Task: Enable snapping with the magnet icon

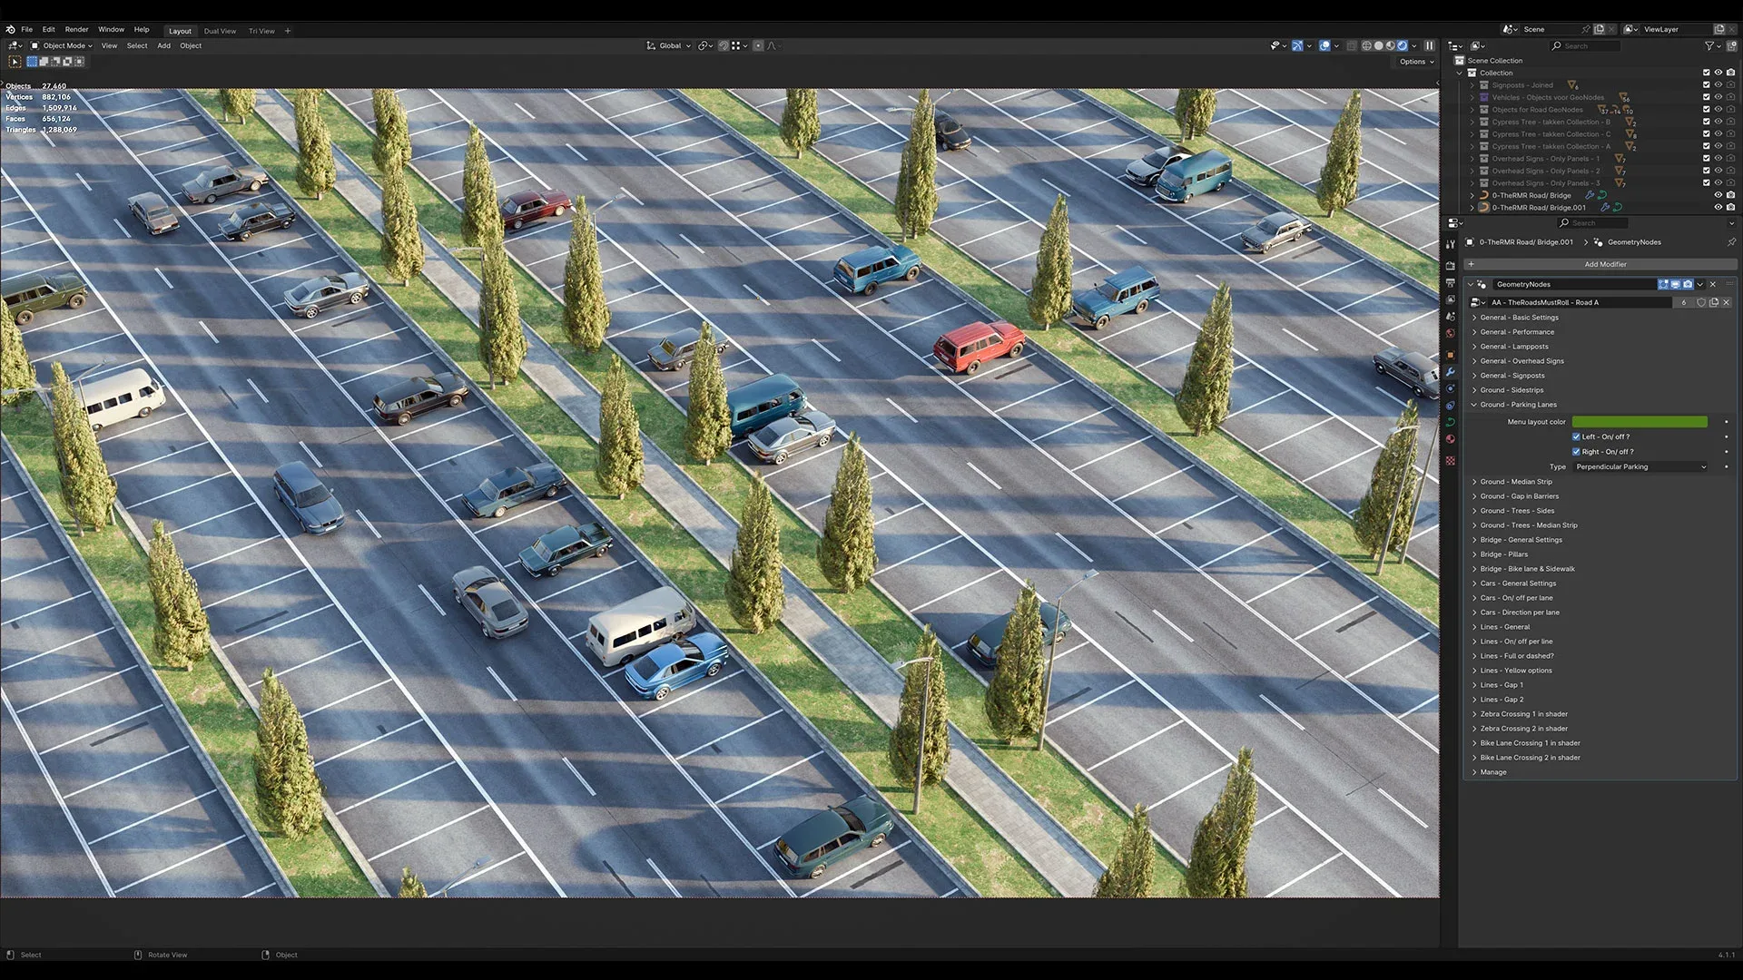Action: click(724, 45)
